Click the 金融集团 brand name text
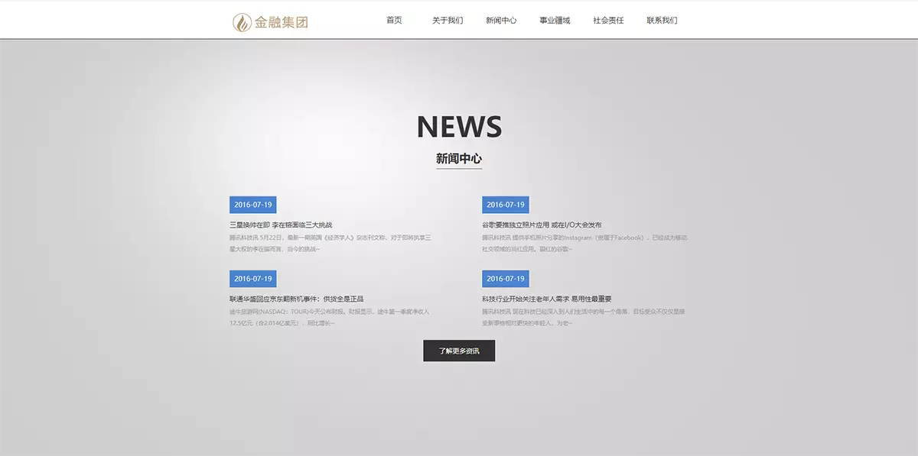Screen dimensions: 918x456 click(x=282, y=22)
